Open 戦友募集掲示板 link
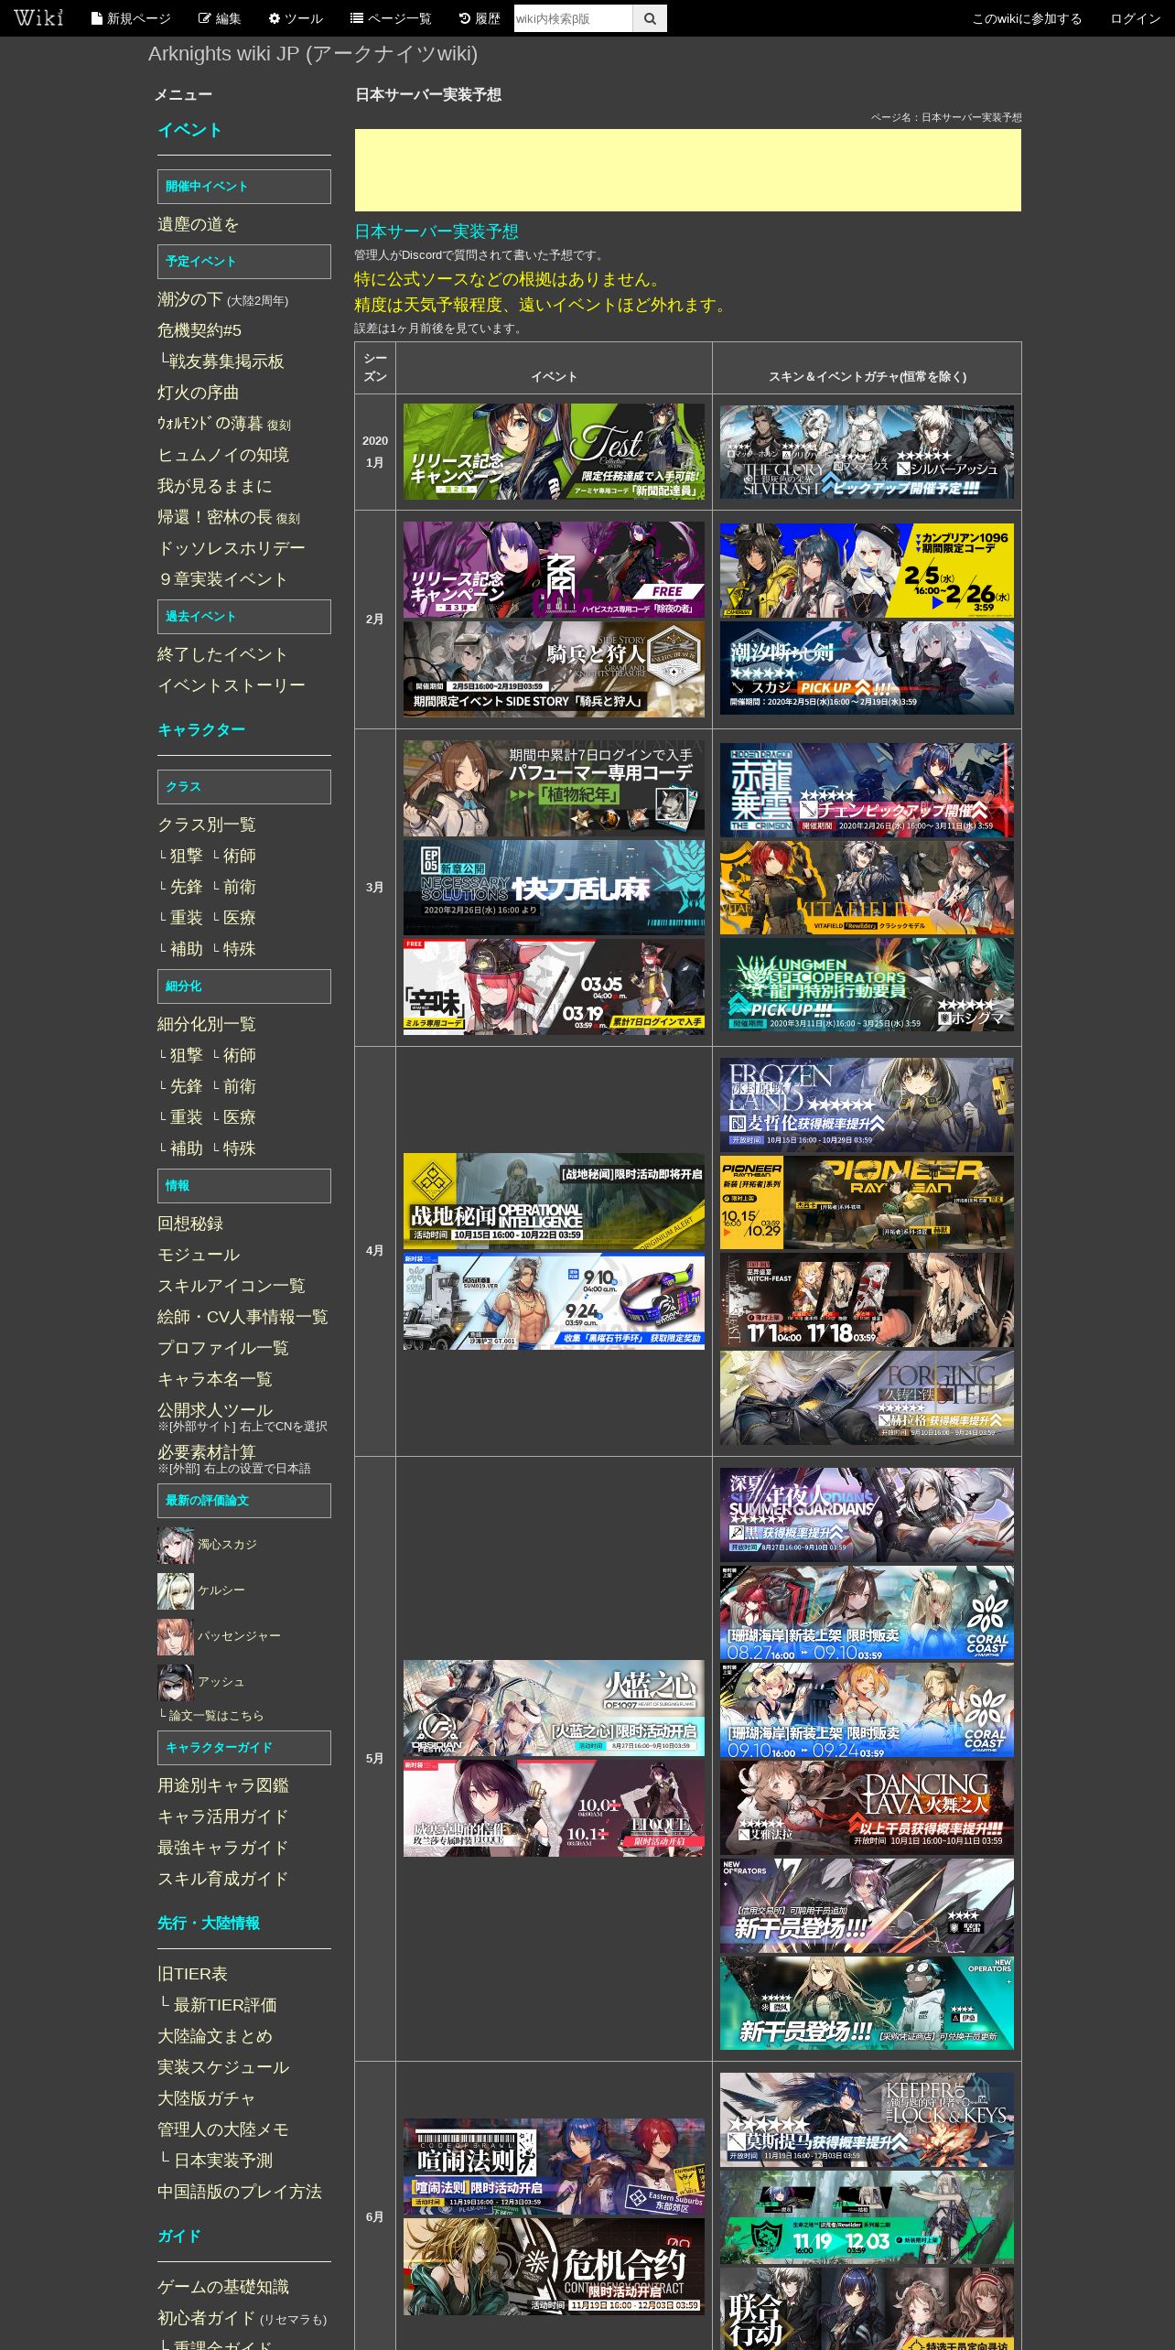Viewport: 1175px width, 2350px height. tap(226, 361)
